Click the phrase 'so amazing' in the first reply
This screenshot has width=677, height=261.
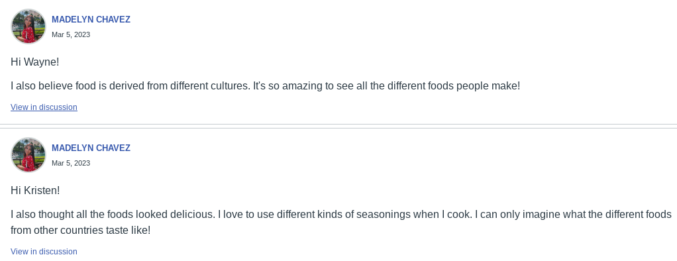(x=295, y=85)
